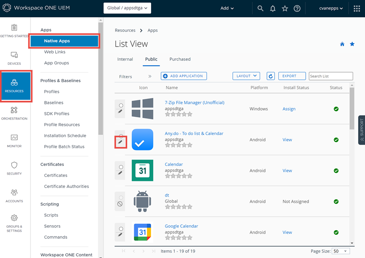Click the Resources breadcrumb link

tap(125, 30)
